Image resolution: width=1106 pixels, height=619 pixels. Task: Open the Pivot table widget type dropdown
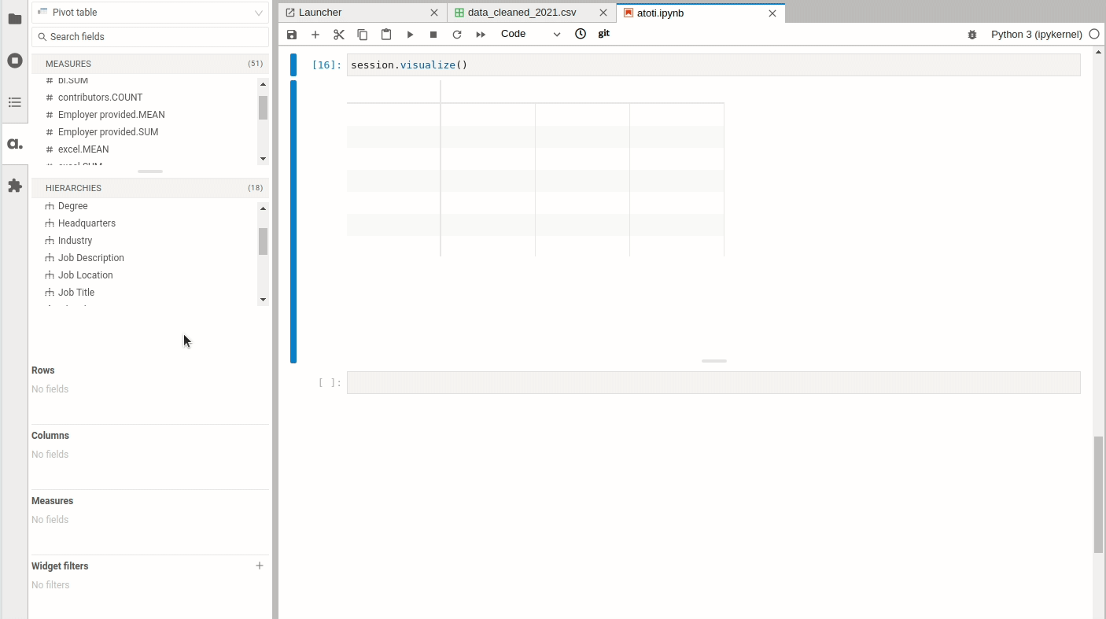[x=150, y=13]
